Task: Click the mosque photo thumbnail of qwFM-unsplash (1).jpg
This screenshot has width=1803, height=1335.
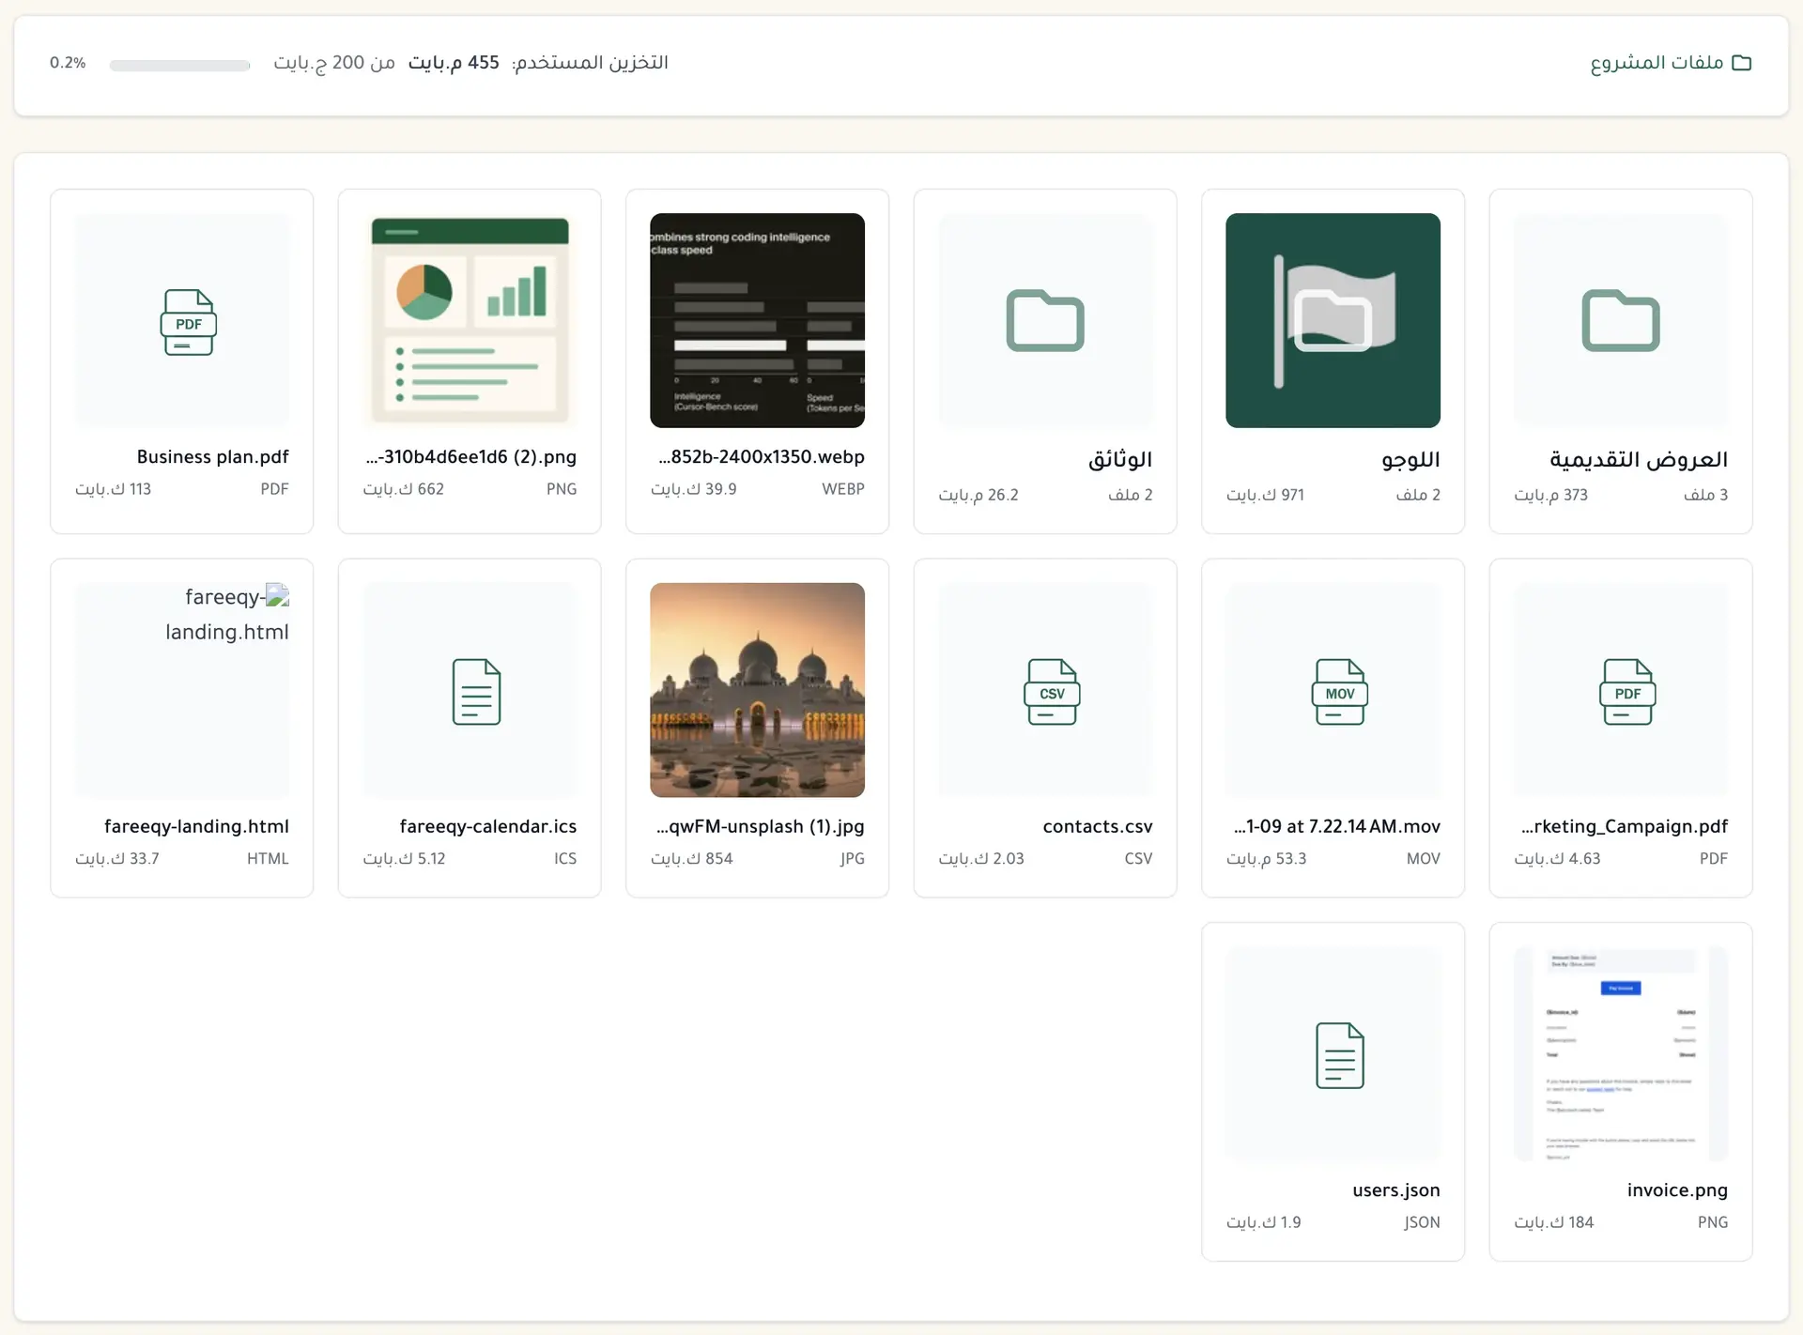Action: 757,690
